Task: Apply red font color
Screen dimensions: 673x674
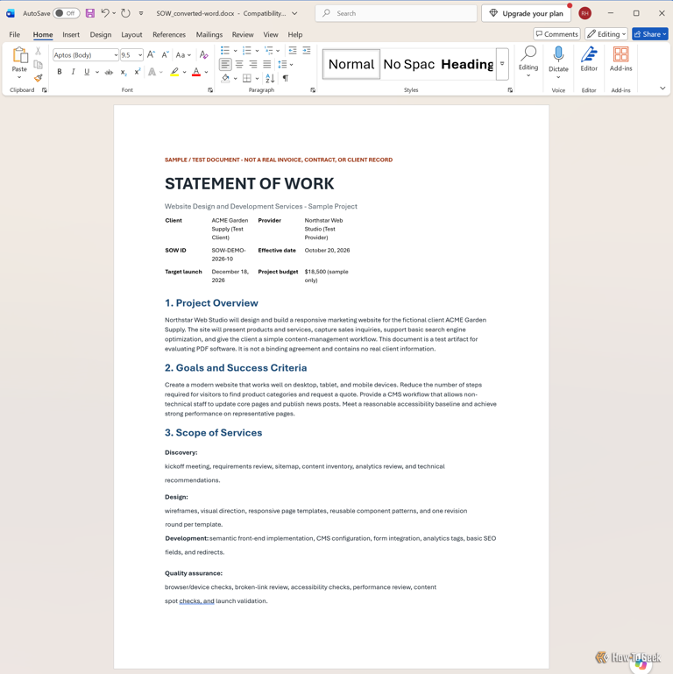Action: point(196,72)
